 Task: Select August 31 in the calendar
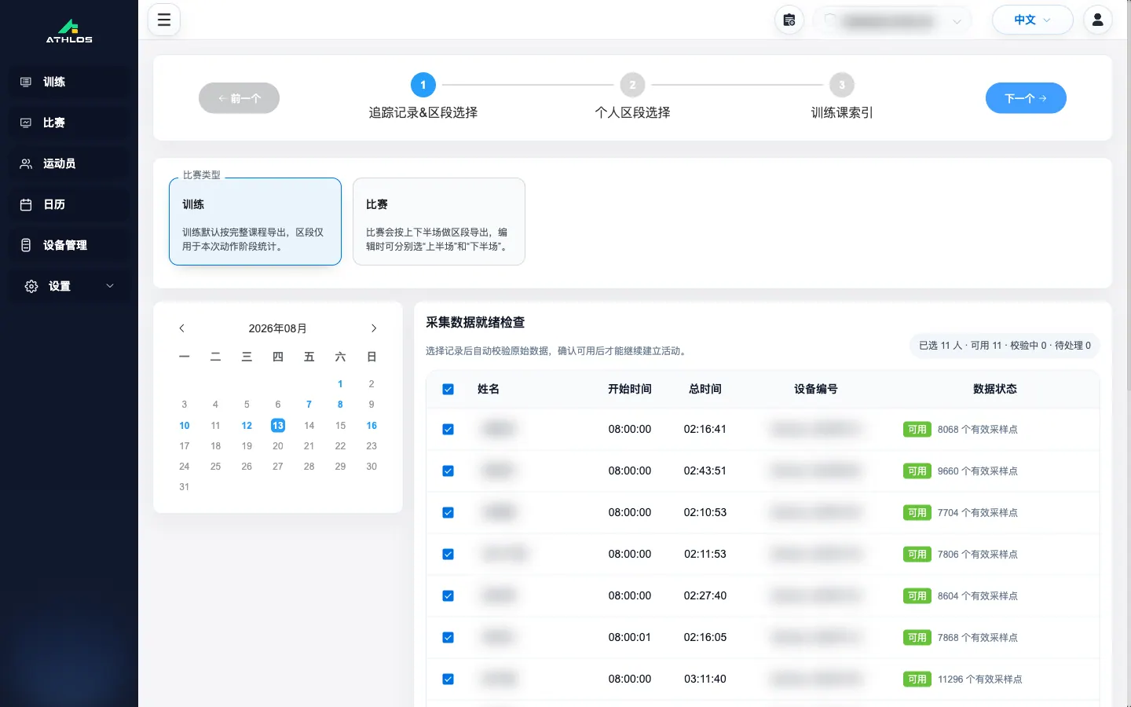tap(185, 487)
